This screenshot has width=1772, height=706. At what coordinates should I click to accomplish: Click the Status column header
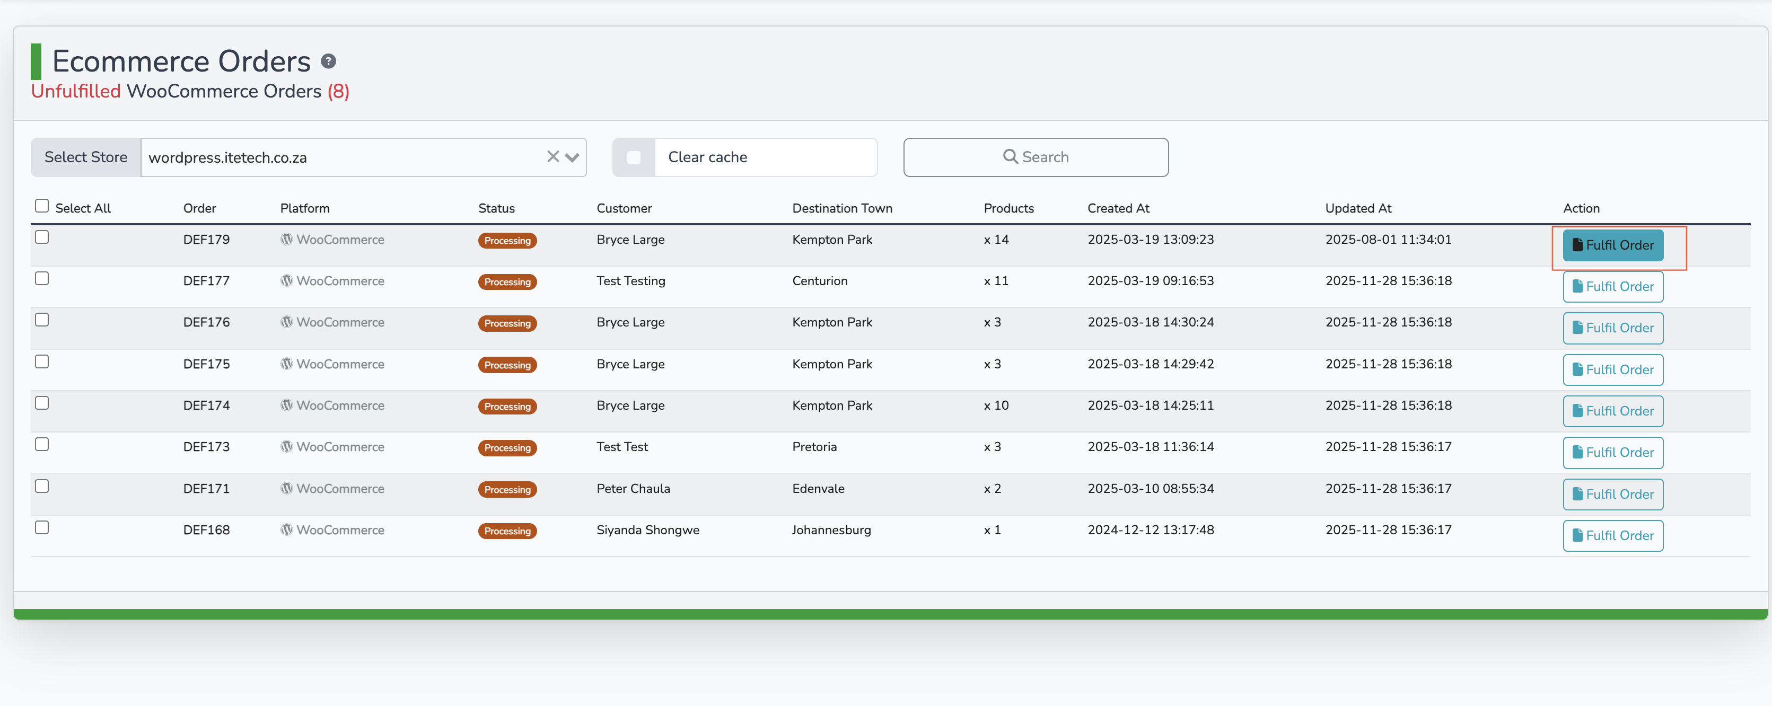496,208
